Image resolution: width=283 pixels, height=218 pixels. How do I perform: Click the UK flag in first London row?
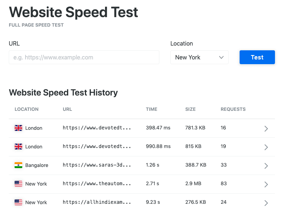tap(18, 128)
